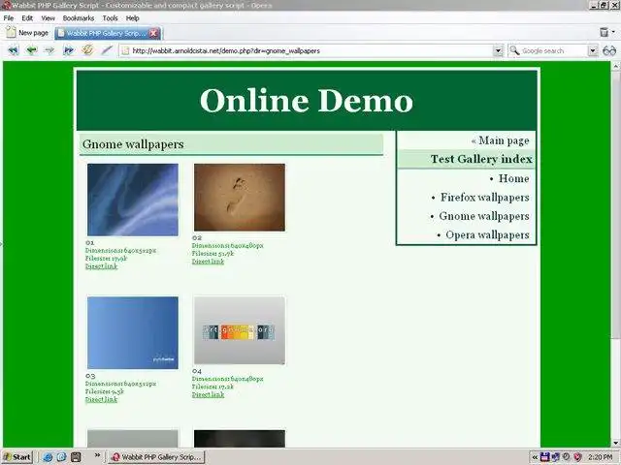Image resolution: width=621 pixels, height=465 pixels.
Task: Open the closed-tabs trash can icon
Action: (x=604, y=32)
